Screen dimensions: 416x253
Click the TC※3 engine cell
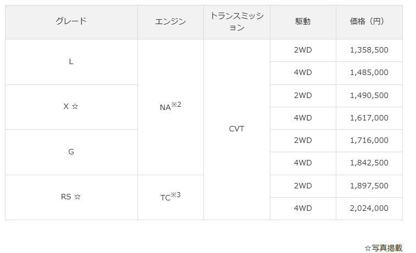[170, 197]
